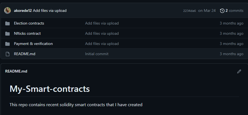The height and width of the screenshot is (115, 248).
Task: Open Payment & verification row commit message
Action: tap(102, 44)
